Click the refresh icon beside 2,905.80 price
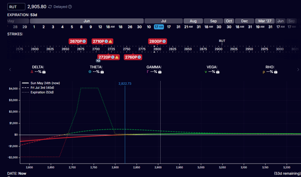The width and height of the screenshot is (301, 177). 50,7
